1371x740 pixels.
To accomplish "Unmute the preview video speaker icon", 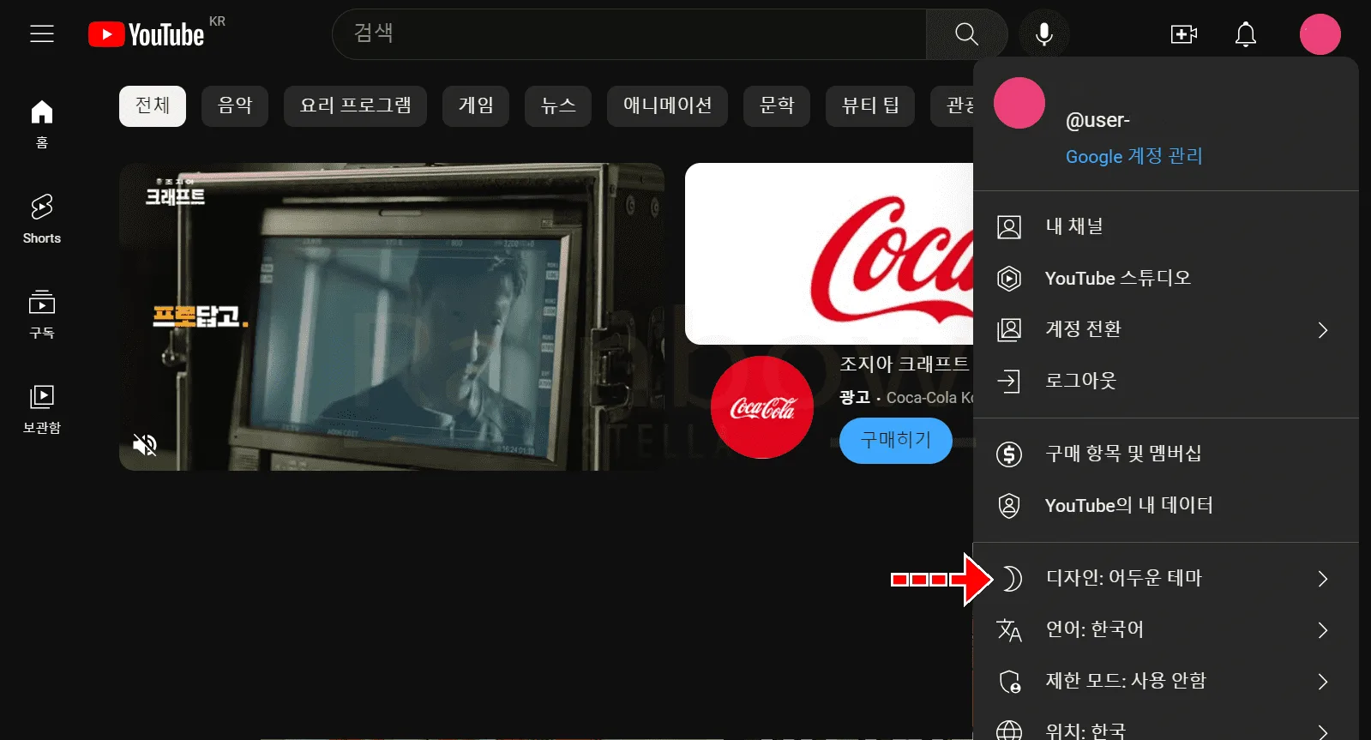I will tap(145, 444).
